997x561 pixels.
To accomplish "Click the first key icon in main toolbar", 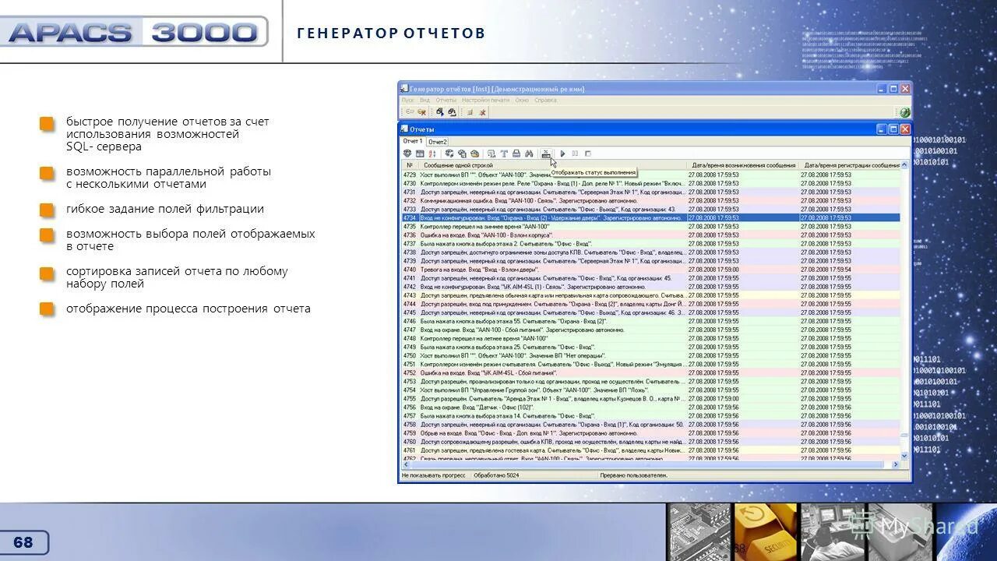I will click(410, 112).
